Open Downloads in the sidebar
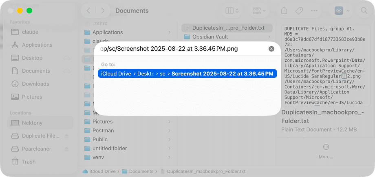375x177 pixels. click(x=35, y=84)
